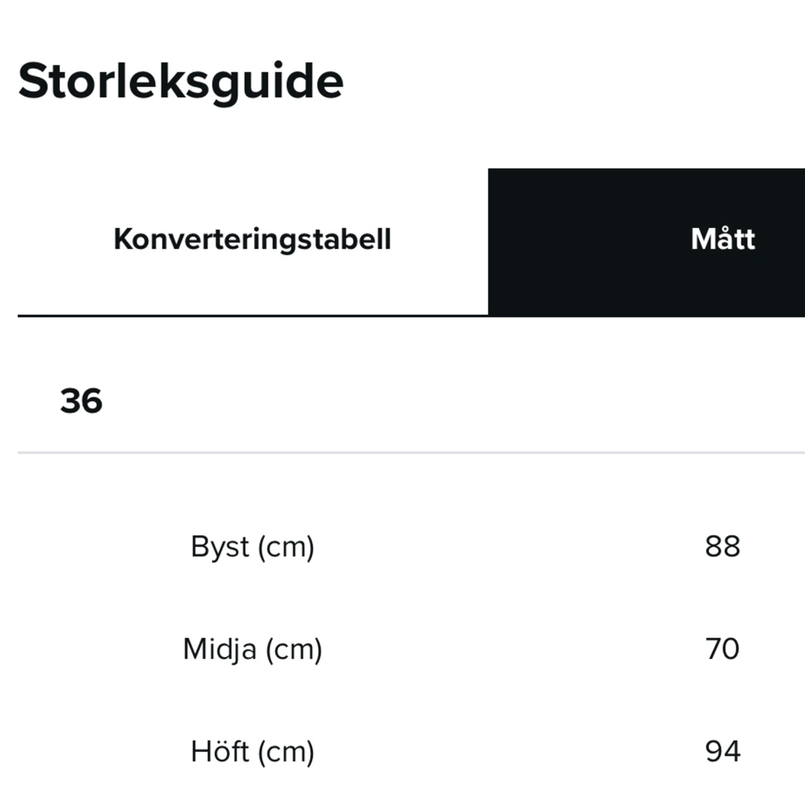
Task: Click the blank area right of Storleksguide
Action: pos(572,80)
